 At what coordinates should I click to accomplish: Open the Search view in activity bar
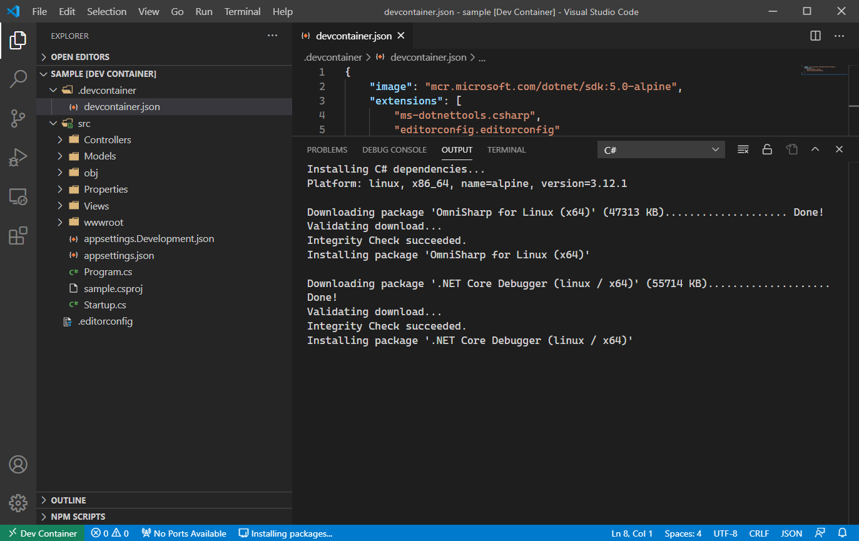(18, 79)
